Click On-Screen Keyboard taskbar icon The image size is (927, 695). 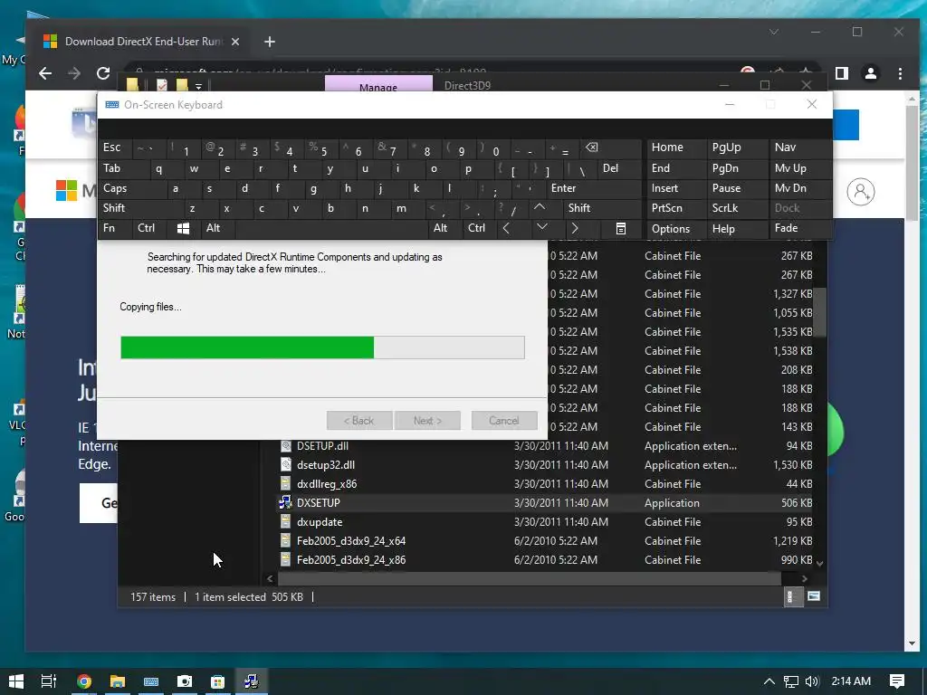[151, 681]
